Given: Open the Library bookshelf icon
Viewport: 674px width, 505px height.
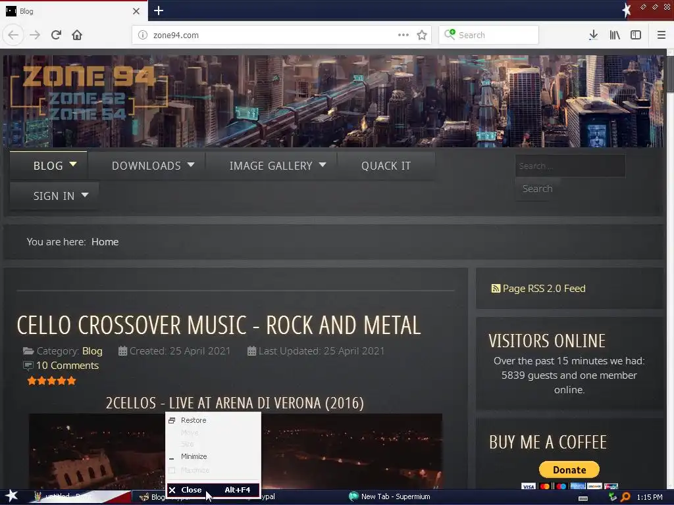Looking at the screenshot, I should tap(615, 35).
